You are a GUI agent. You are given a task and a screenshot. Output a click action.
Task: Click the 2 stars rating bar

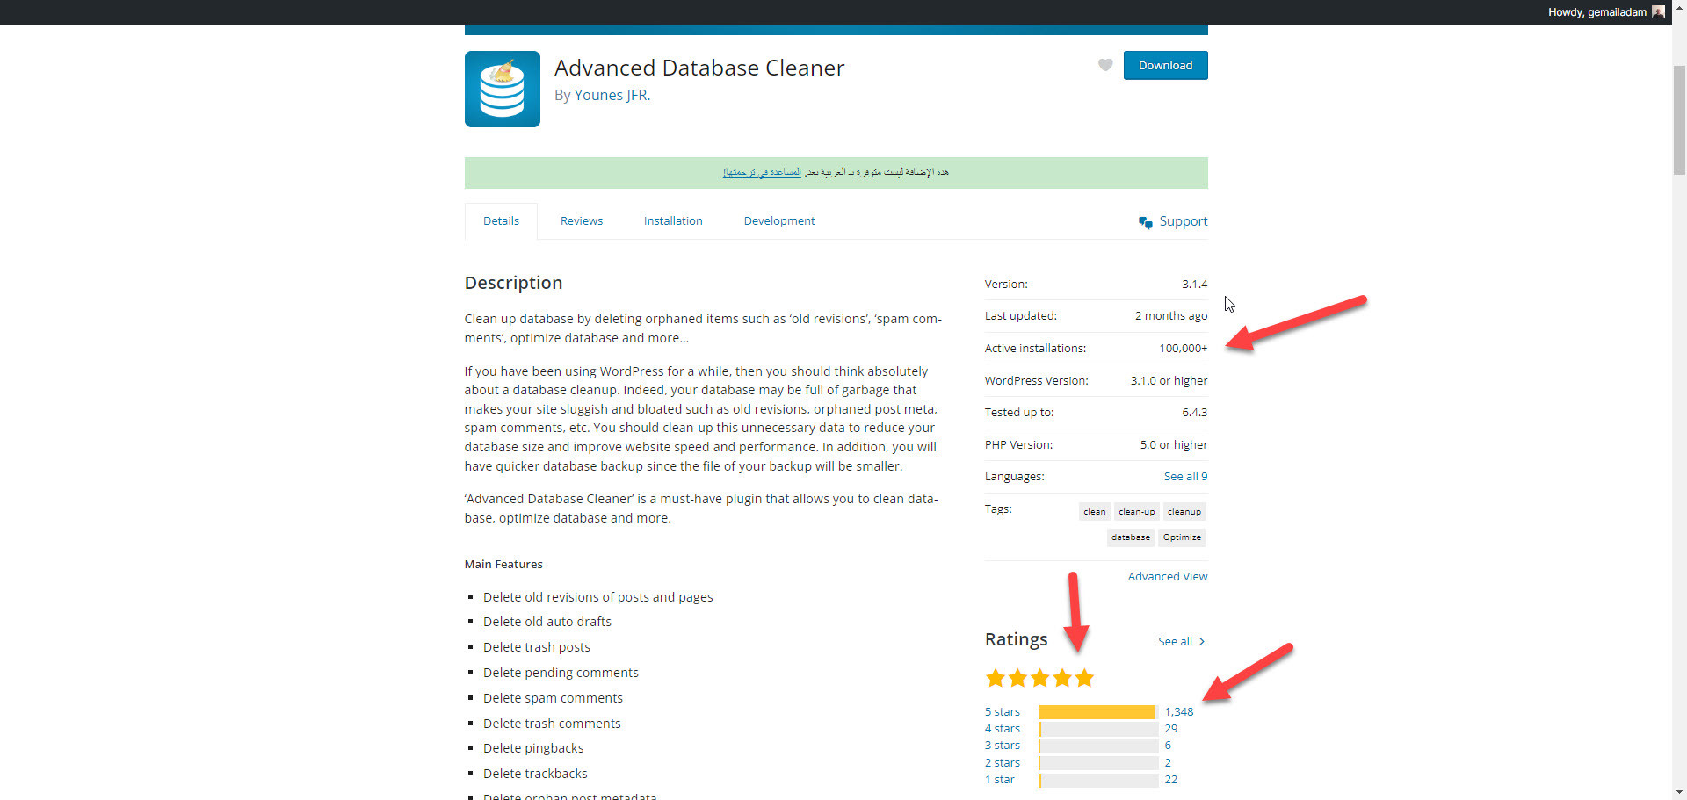click(1098, 763)
